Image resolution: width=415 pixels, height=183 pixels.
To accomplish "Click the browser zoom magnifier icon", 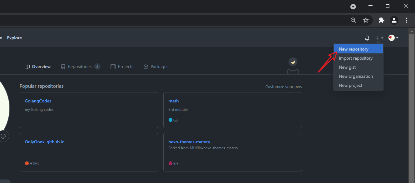I will pyautogui.click(x=353, y=20).
